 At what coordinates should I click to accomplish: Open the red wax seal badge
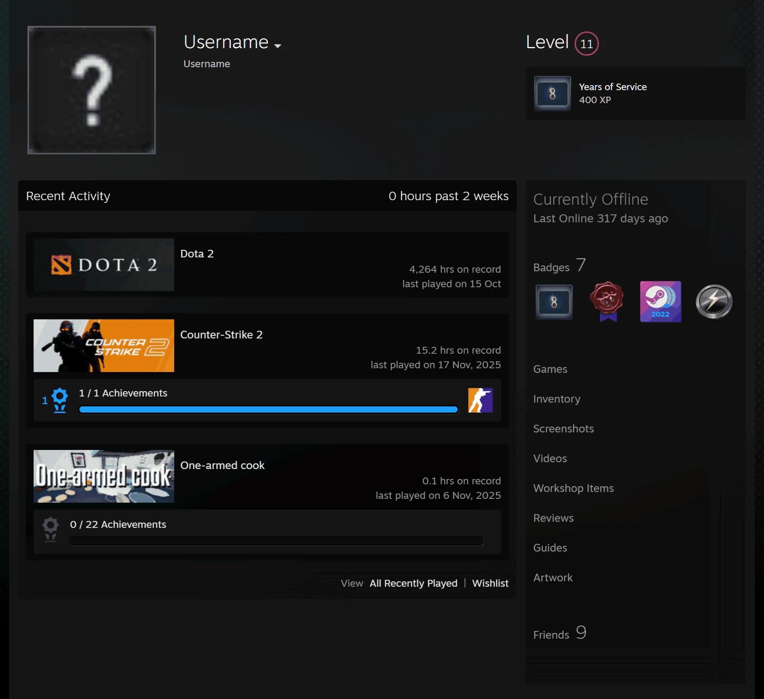(x=607, y=301)
